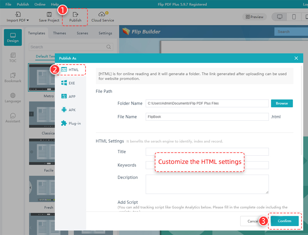Viewport: 308px width, 235px height.
Task: Switch to the Scenes tab
Action: point(82,33)
